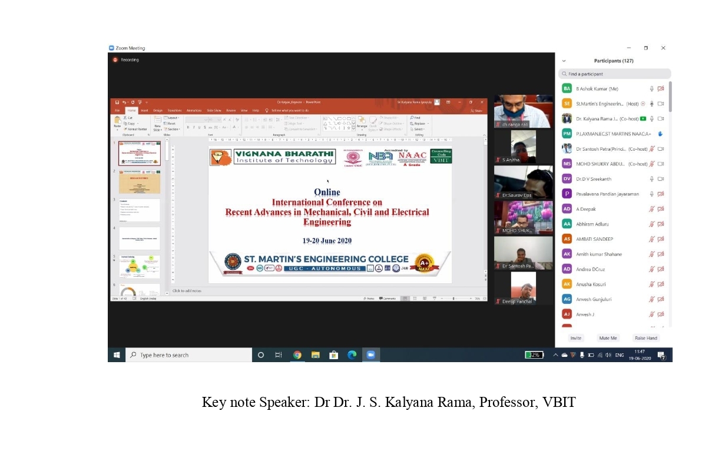Click the New Slide button
The width and height of the screenshot is (702, 454).
[158, 124]
